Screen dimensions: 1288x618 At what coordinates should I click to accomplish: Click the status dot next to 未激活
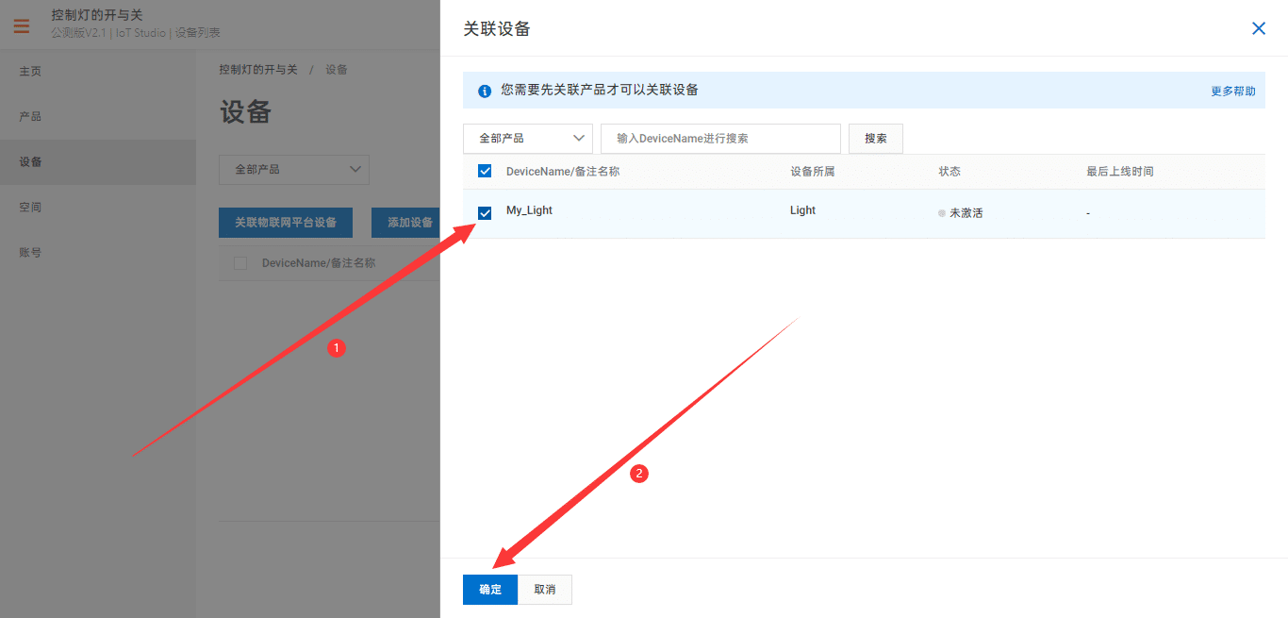940,212
